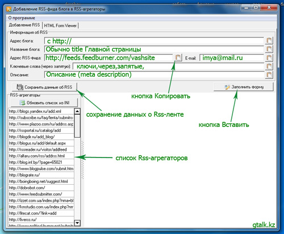Click scroll up arrow of aggregator list
This screenshot has width=284, height=234.
pyautogui.click(x=77, y=111)
